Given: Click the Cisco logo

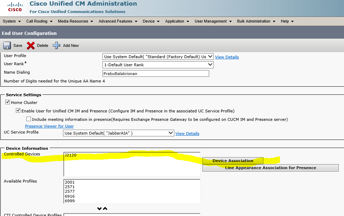Looking at the screenshot, I should click(x=14, y=7).
